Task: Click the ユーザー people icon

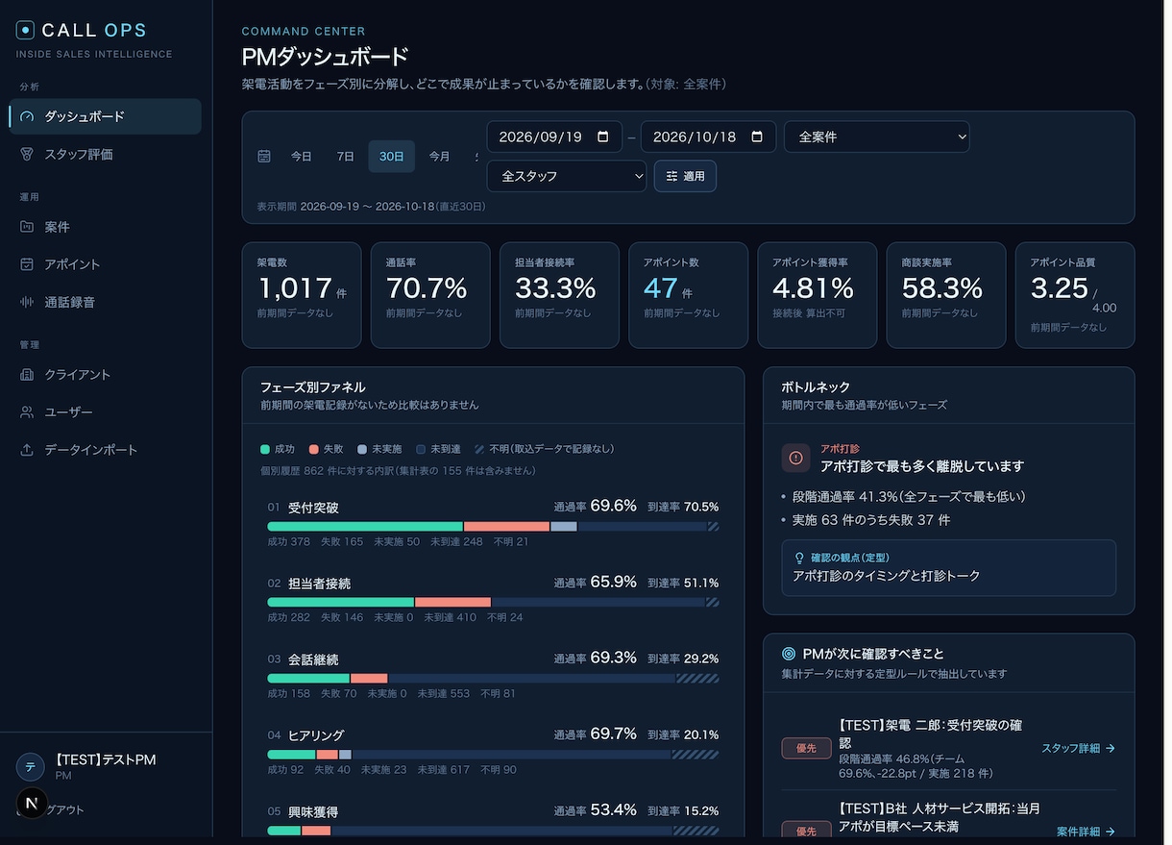Action: point(27,412)
